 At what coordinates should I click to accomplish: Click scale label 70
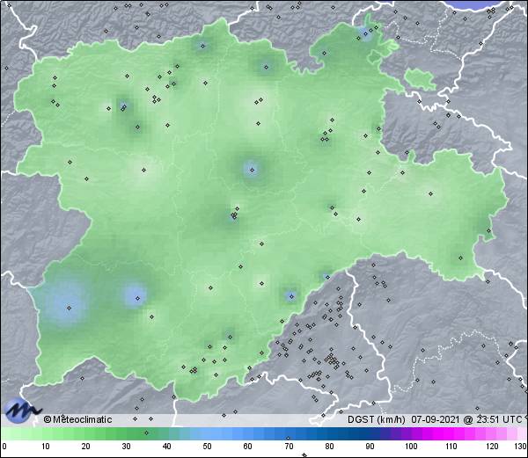pos(289,447)
